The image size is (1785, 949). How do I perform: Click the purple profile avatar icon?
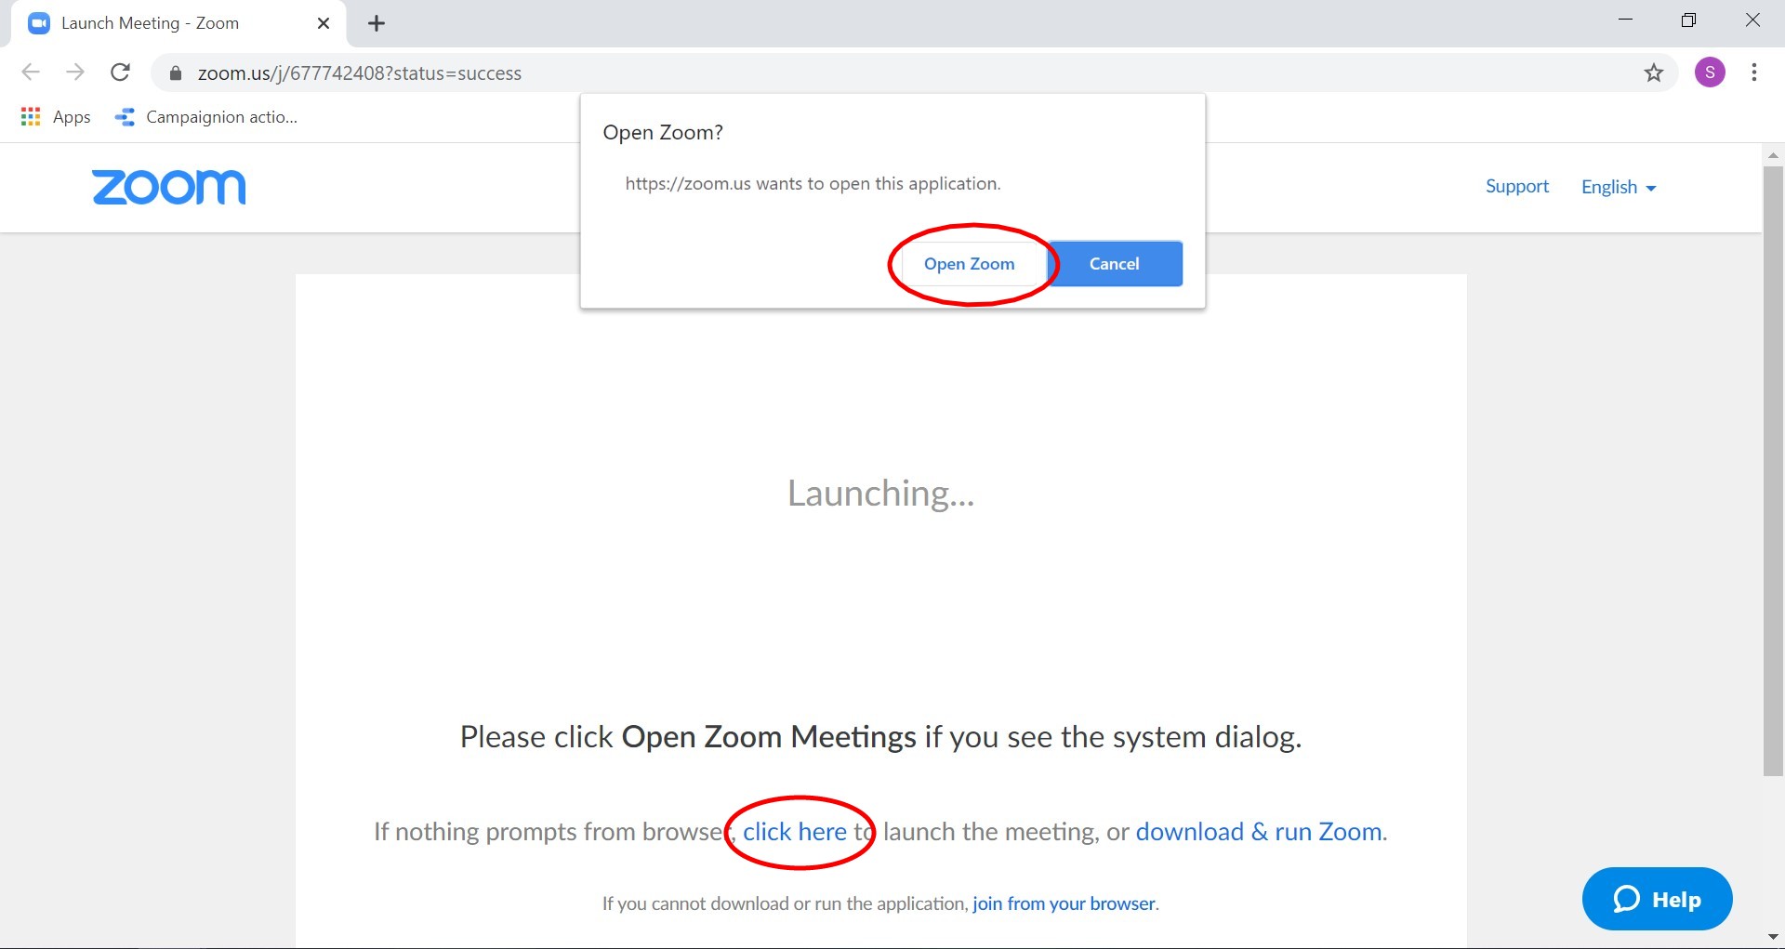[1711, 72]
